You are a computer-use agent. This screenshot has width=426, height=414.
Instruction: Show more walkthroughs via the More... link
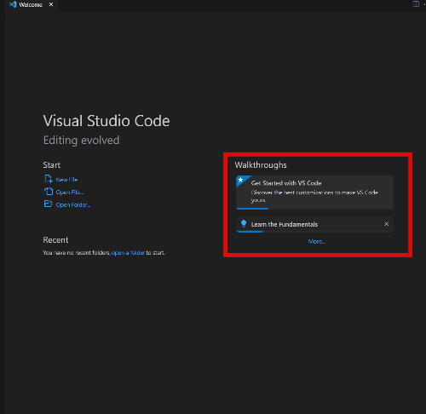(317, 241)
